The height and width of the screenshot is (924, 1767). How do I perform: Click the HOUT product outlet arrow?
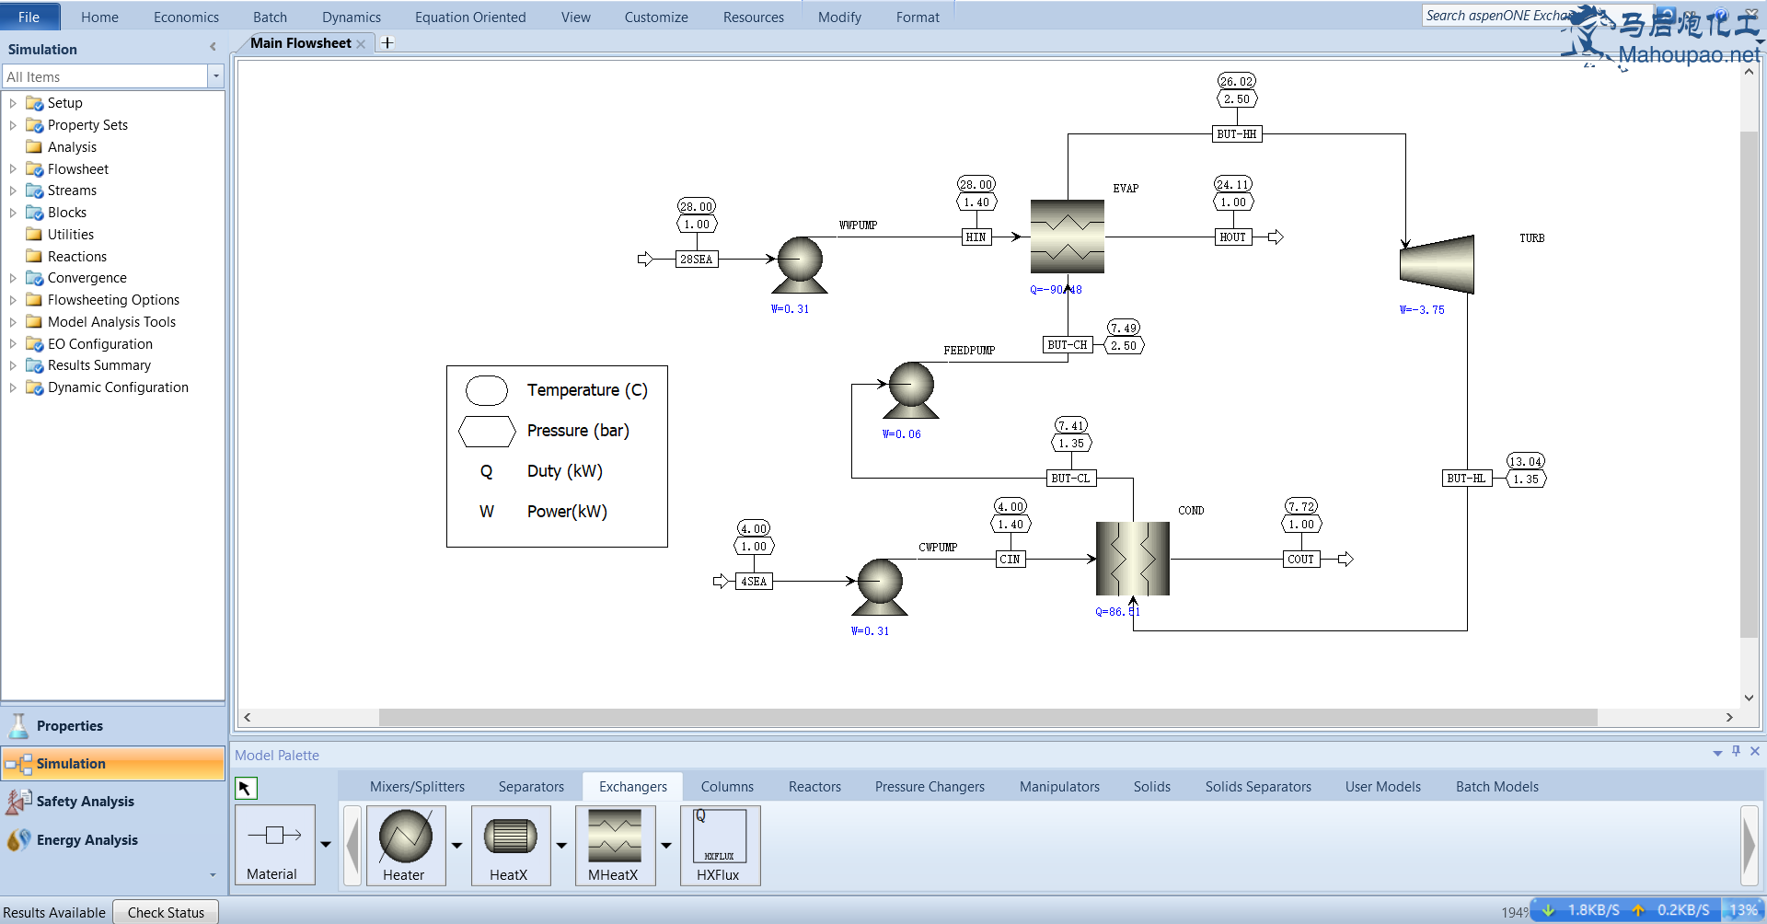coord(1276,237)
